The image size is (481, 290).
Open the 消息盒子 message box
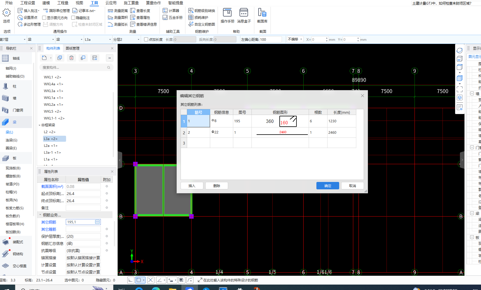(244, 16)
